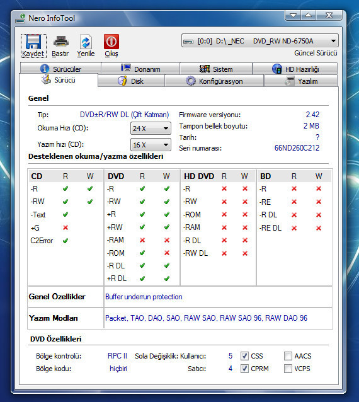The height and width of the screenshot is (402, 359).
Task: Click the RPC II region control value
Action: pos(117,356)
